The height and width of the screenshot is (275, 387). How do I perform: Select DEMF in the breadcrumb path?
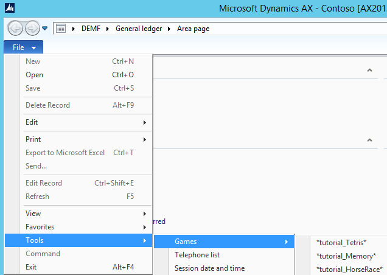click(x=92, y=29)
